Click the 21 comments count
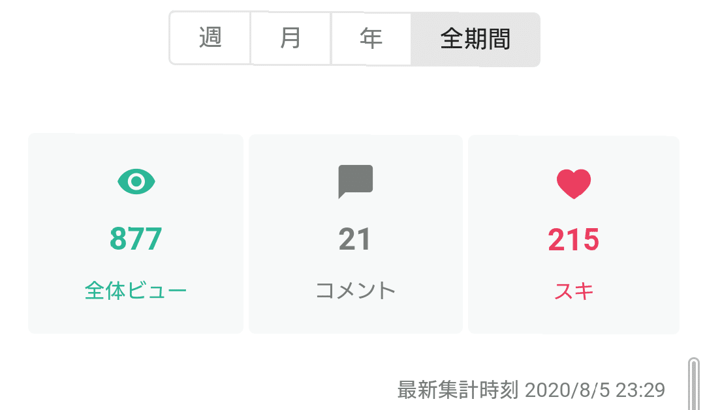Viewport: 705px width, 410px height. pyautogui.click(x=354, y=239)
